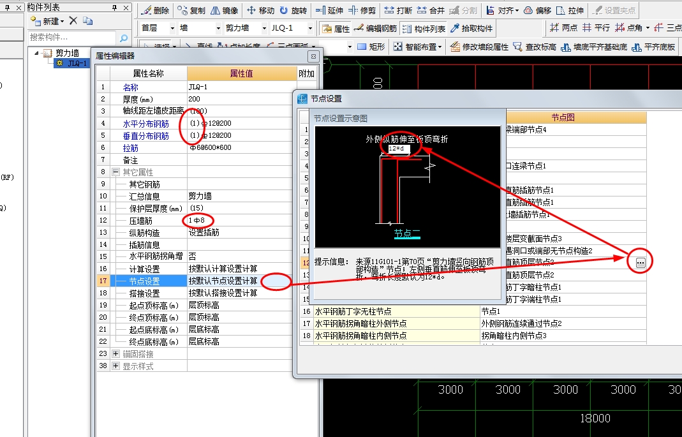Select the Copy (复制) tool
The image size is (682, 437).
[192, 10]
